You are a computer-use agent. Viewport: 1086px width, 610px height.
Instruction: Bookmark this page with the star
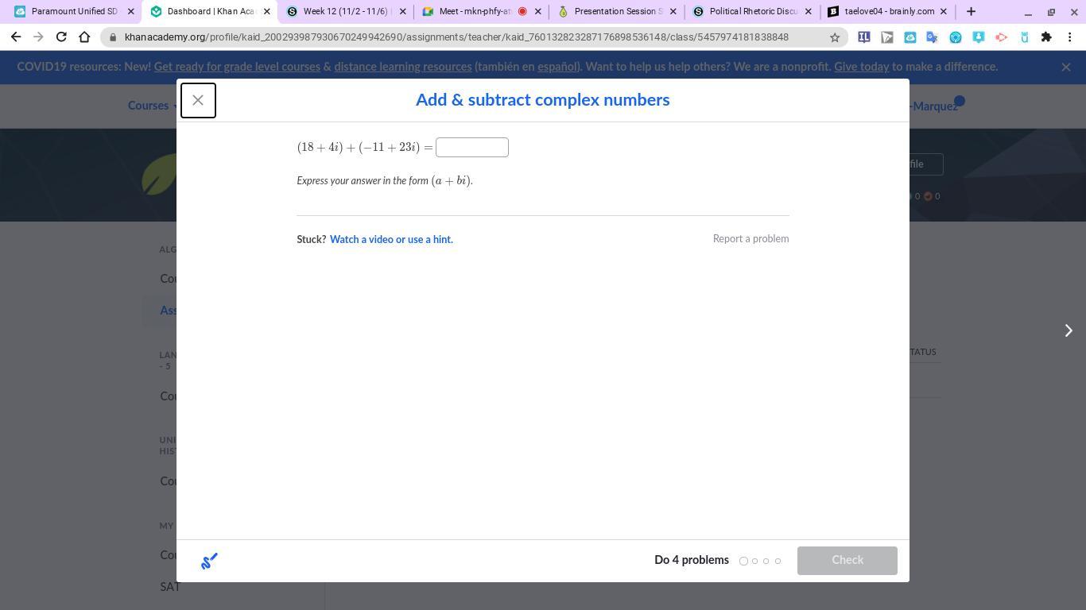point(835,37)
